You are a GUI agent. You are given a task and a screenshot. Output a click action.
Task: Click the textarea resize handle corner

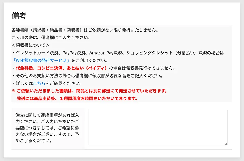point(226,144)
